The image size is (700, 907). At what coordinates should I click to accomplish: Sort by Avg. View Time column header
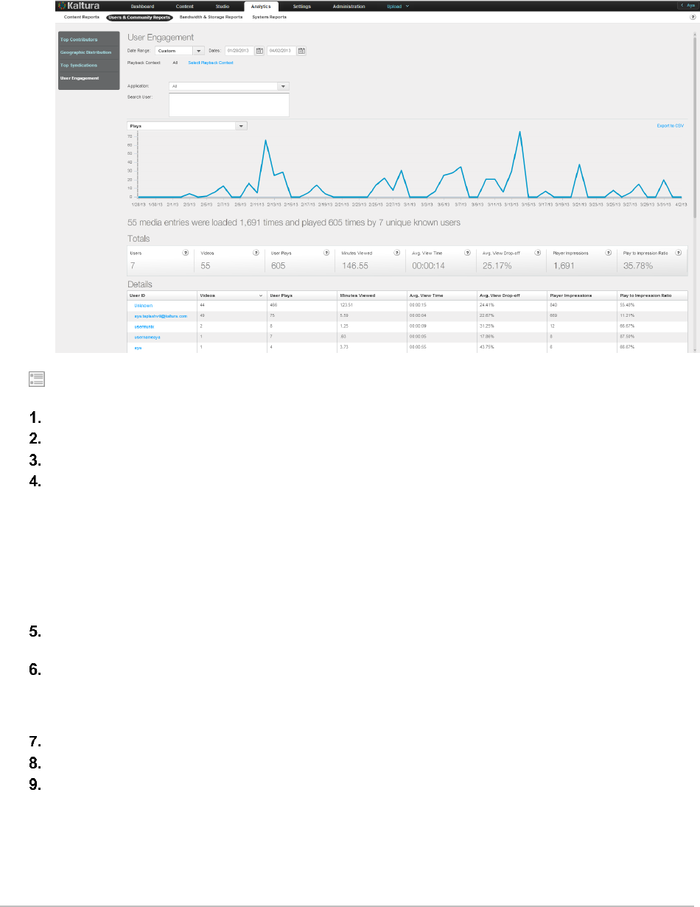click(x=442, y=295)
